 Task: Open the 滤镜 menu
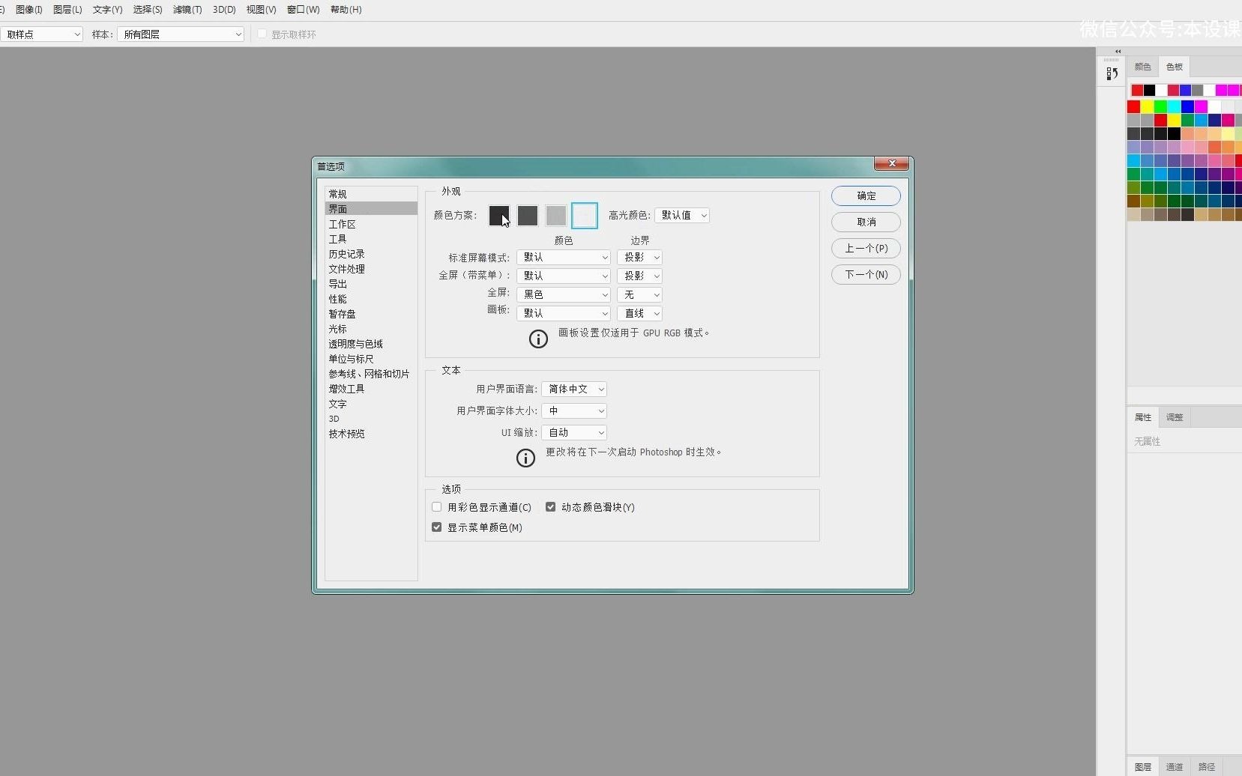[x=186, y=10]
